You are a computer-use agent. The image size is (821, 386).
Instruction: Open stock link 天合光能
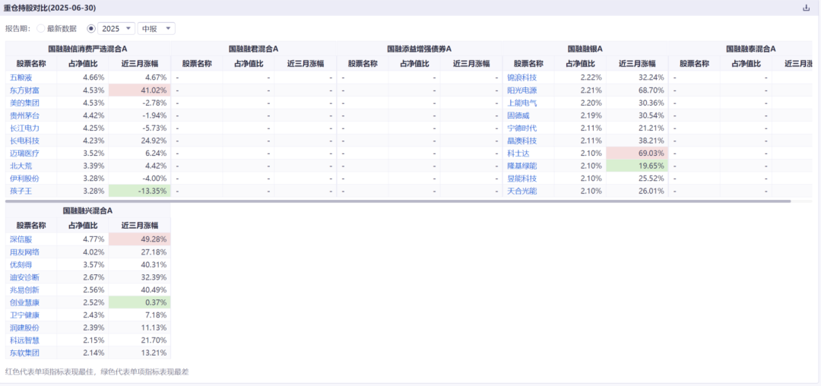point(521,191)
